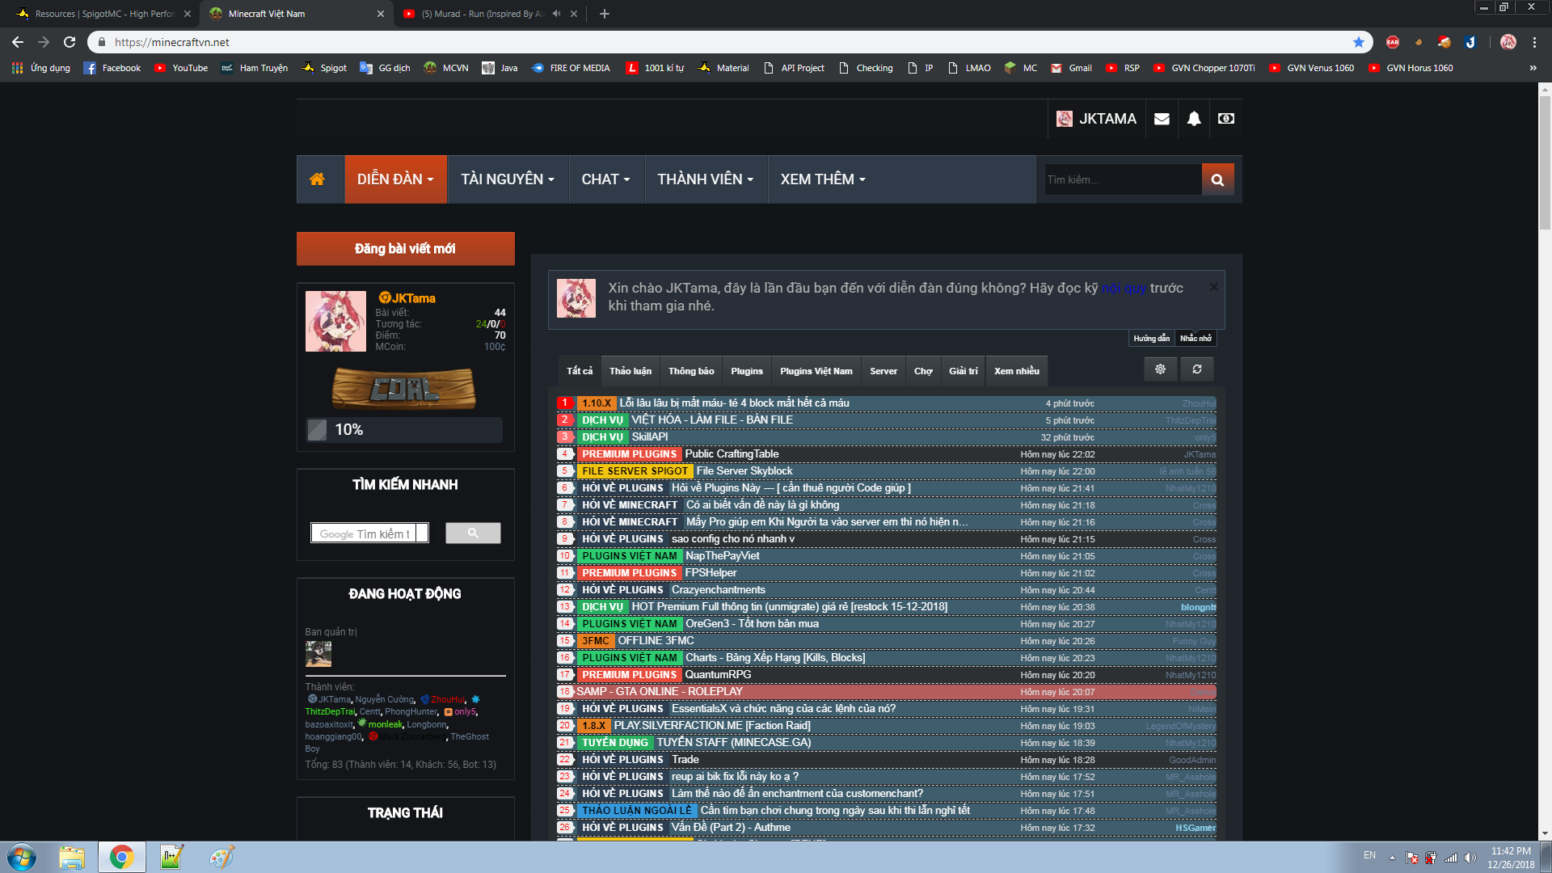The image size is (1552, 873).
Task: Open the inbox envelope icon
Action: tap(1162, 119)
